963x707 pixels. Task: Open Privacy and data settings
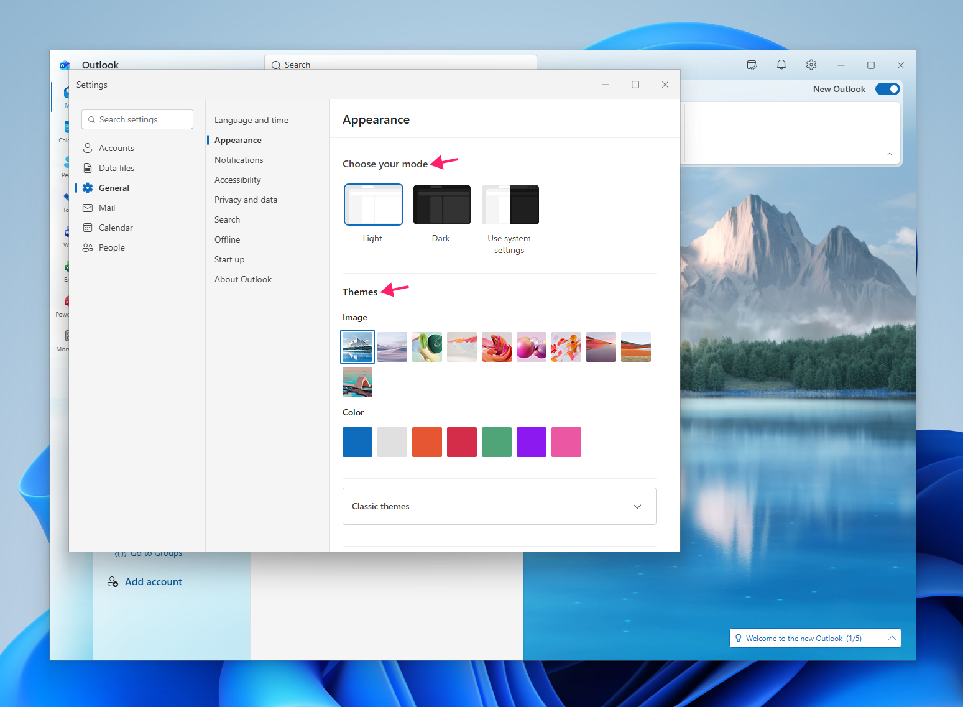[x=246, y=200]
